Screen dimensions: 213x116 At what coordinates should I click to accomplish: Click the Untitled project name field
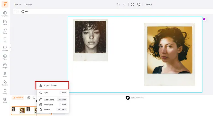point(28,5)
